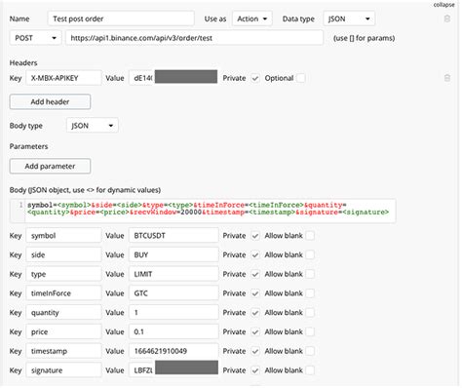Click the quantity key field

[x=63, y=313]
